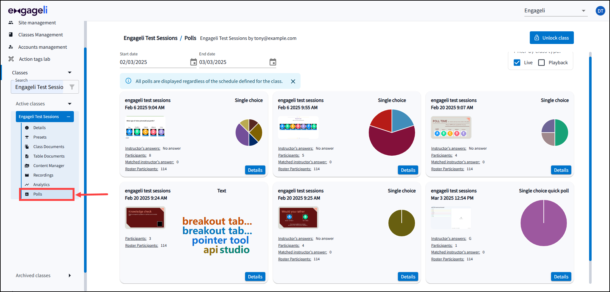Click the Unlock class button
Viewport: 610px width, 292px height.
[x=552, y=38]
